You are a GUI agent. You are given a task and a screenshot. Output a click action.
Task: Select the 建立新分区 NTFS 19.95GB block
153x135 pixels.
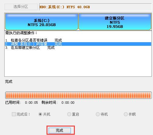(115, 22)
